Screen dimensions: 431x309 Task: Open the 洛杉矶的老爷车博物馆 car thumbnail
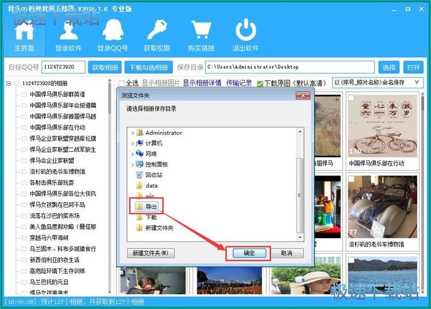click(383, 207)
